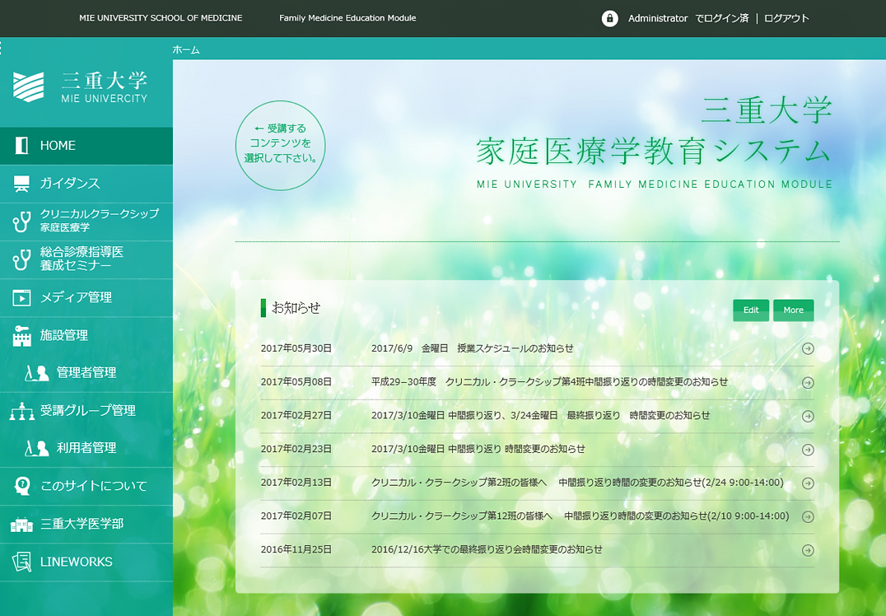Click the megaphone icon for このサイトについて
The height and width of the screenshot is (616, 886).
click(x=21, y=486)
